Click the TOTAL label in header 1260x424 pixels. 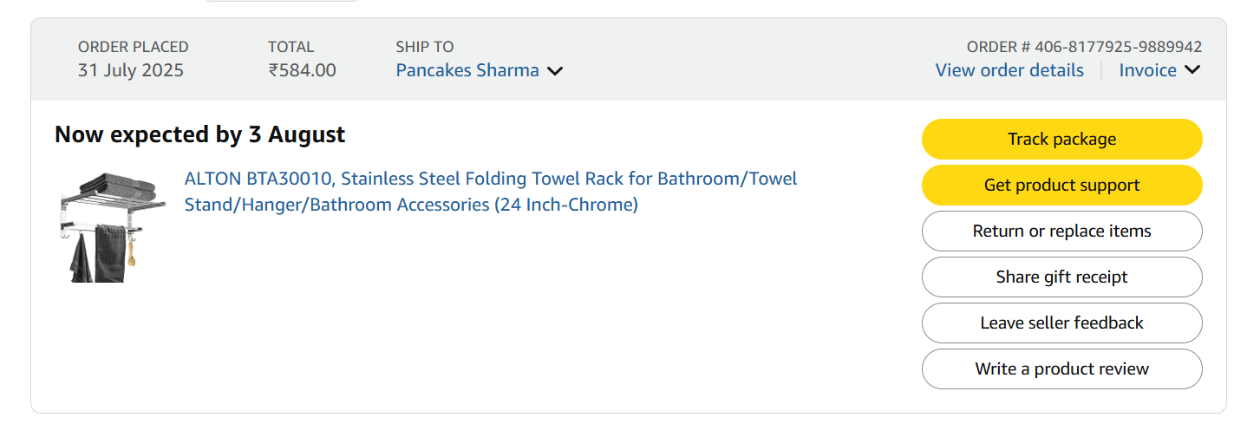click(x=291, y=47)
